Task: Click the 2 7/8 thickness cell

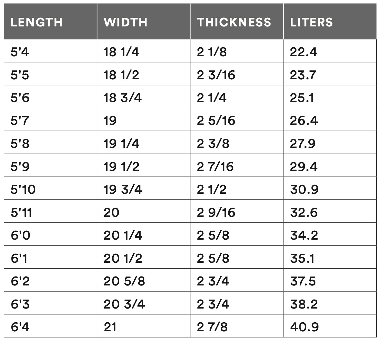Action: (x=212, y=327)
